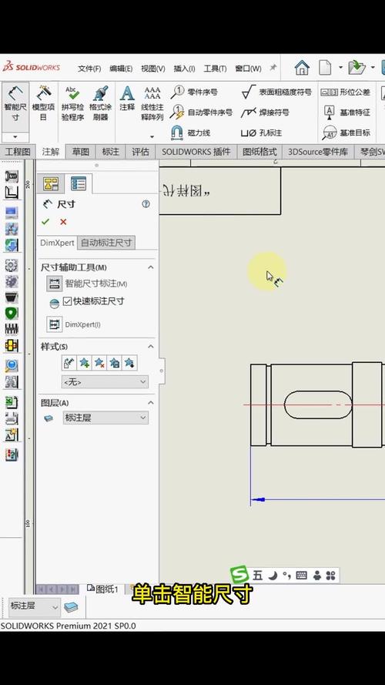The image size is (385, 685).
Task: Open Geometric Tolerance (形位公差)
Action: 346,92
